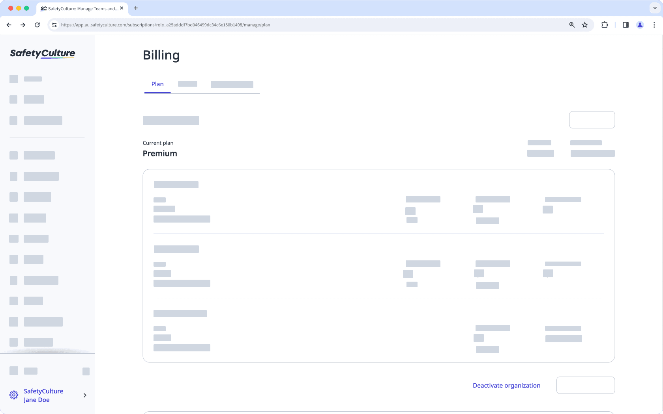Switch to the Plan tab
Screen dimensions: 663x414
click(157, 84)
